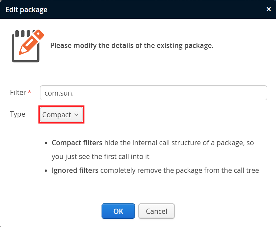The width and height of the screenshot is (276, 227).
Task: Click the notepad edit package icon
Action: click(x=28, y=46)
